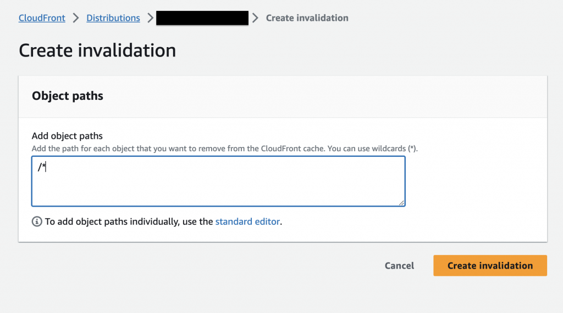The width and height of the screenshot is (563, 313).
Task: Open the CloudFront breadcrumb link
Action: coord(42,18)
